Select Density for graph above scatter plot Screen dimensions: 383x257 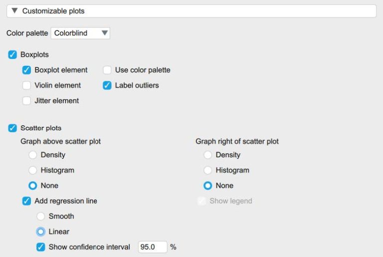33,155
